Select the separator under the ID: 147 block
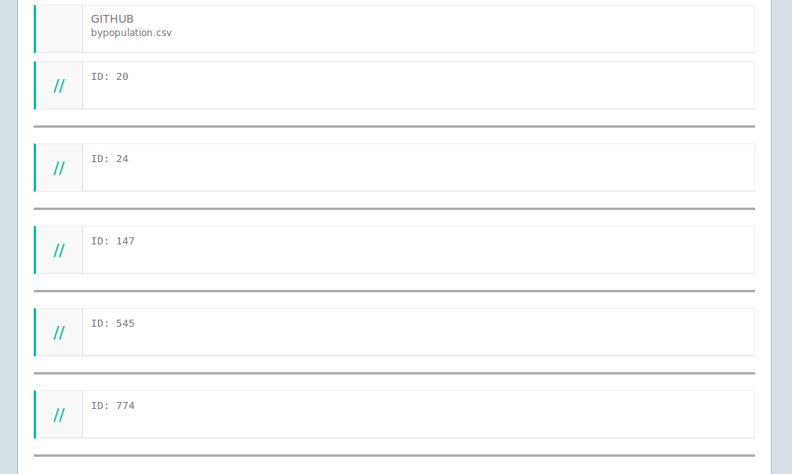 [394, 291]
